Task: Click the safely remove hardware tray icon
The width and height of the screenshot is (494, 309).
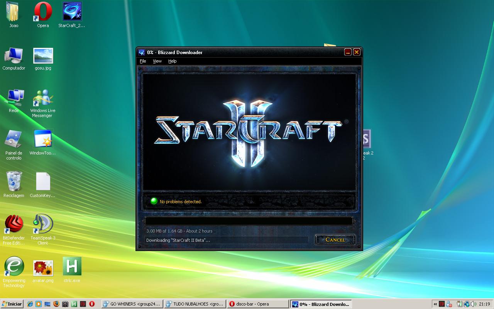Action: [459, 304]
